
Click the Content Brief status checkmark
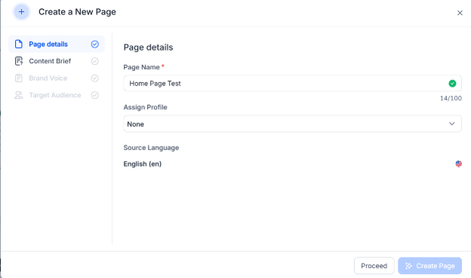(x=95, y=61)
